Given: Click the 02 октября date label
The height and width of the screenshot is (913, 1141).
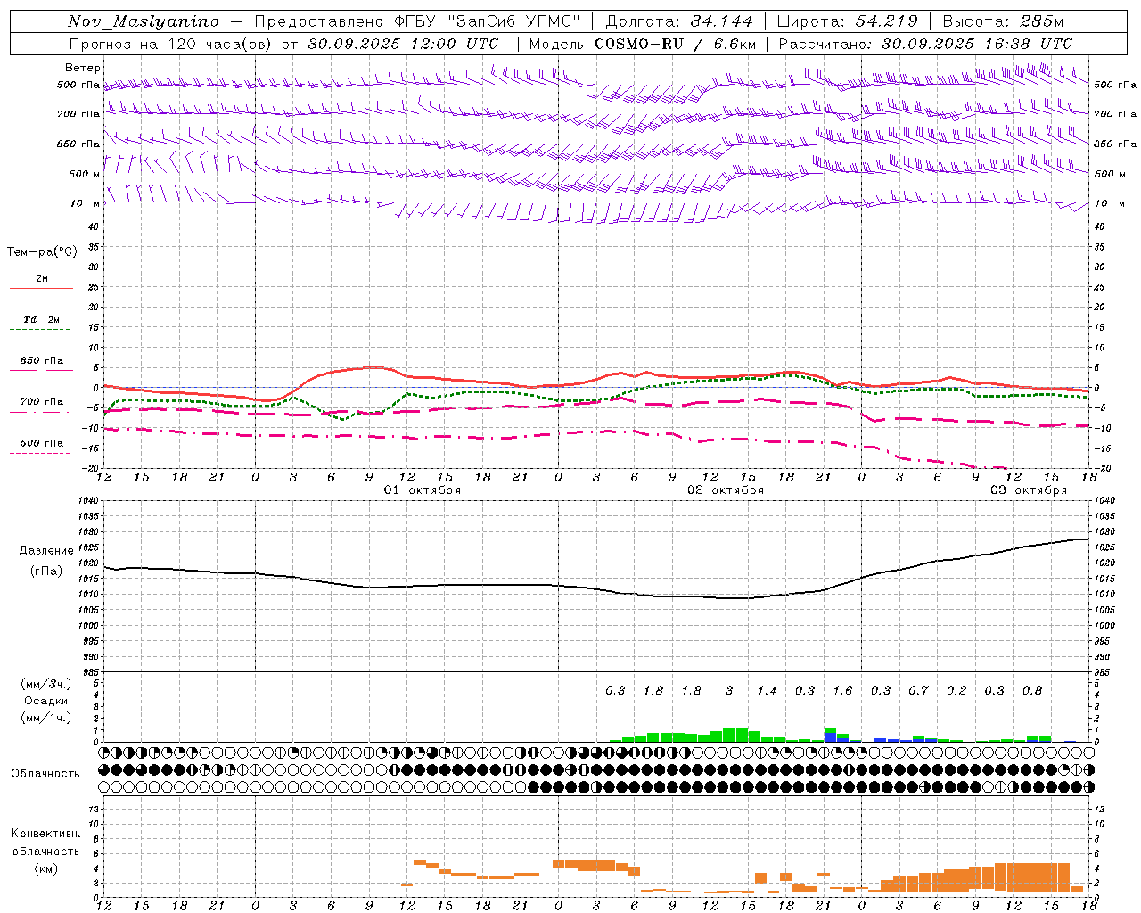Looking at the screenshot, I should coord(726,490).
